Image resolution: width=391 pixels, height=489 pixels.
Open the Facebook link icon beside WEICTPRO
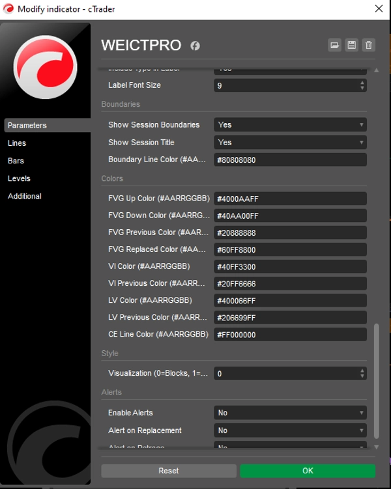[x=194, y=46]
